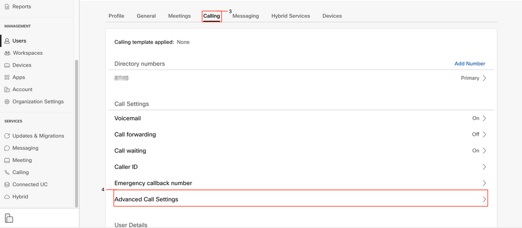Screen dimensions: 522x228
Task: Expand the Voicemail setting chevron
Action: pyautogui.click(x=484, y=118)
